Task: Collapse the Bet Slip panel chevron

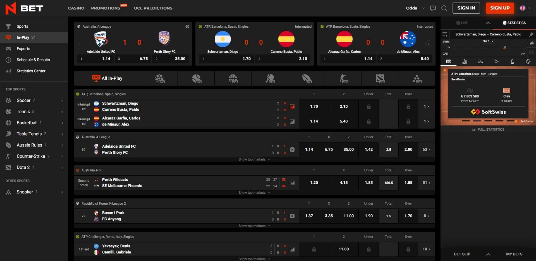Action: (x=488, y=254)
